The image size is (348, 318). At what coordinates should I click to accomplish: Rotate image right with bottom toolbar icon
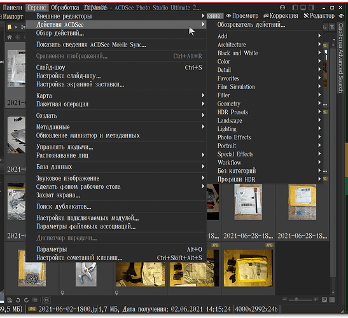tap(27, 300)
